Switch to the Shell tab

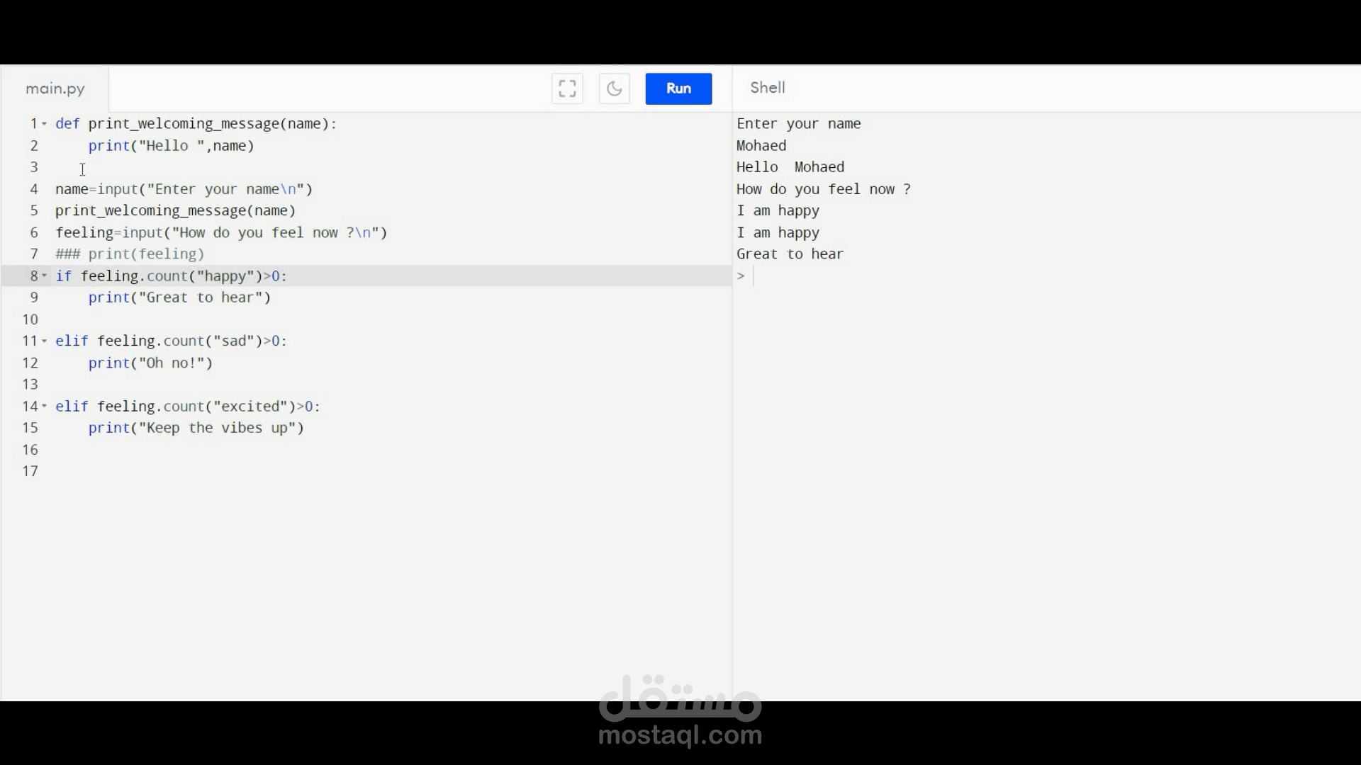click(x=768, y=88)
